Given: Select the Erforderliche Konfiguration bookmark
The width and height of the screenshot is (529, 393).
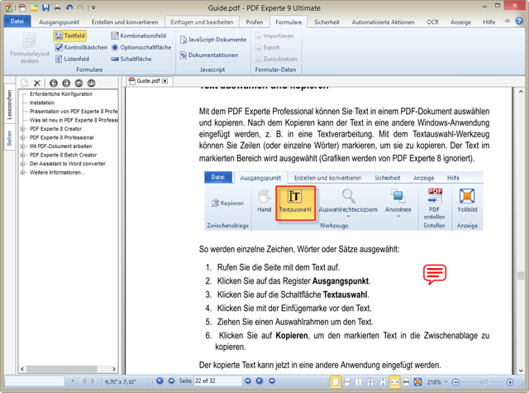Looking at the screenshot, I should 61,93.
